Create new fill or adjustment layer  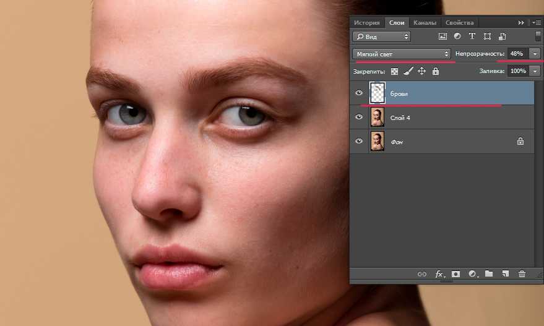[x=473, y=274]
